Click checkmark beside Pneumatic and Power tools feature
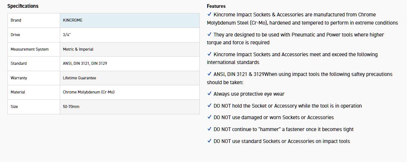 209,35
